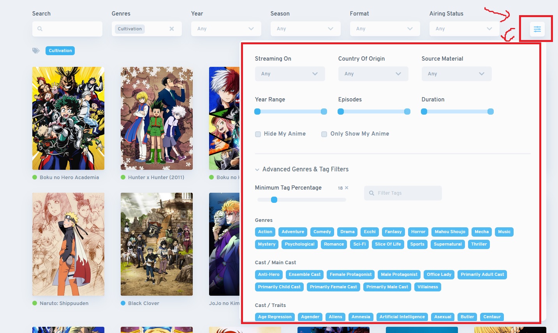
Task: Select the Romance genre tag
Action: click(334, 244)
